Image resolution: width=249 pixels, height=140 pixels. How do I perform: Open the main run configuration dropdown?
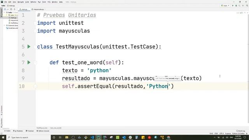click(x=225, y=5)
